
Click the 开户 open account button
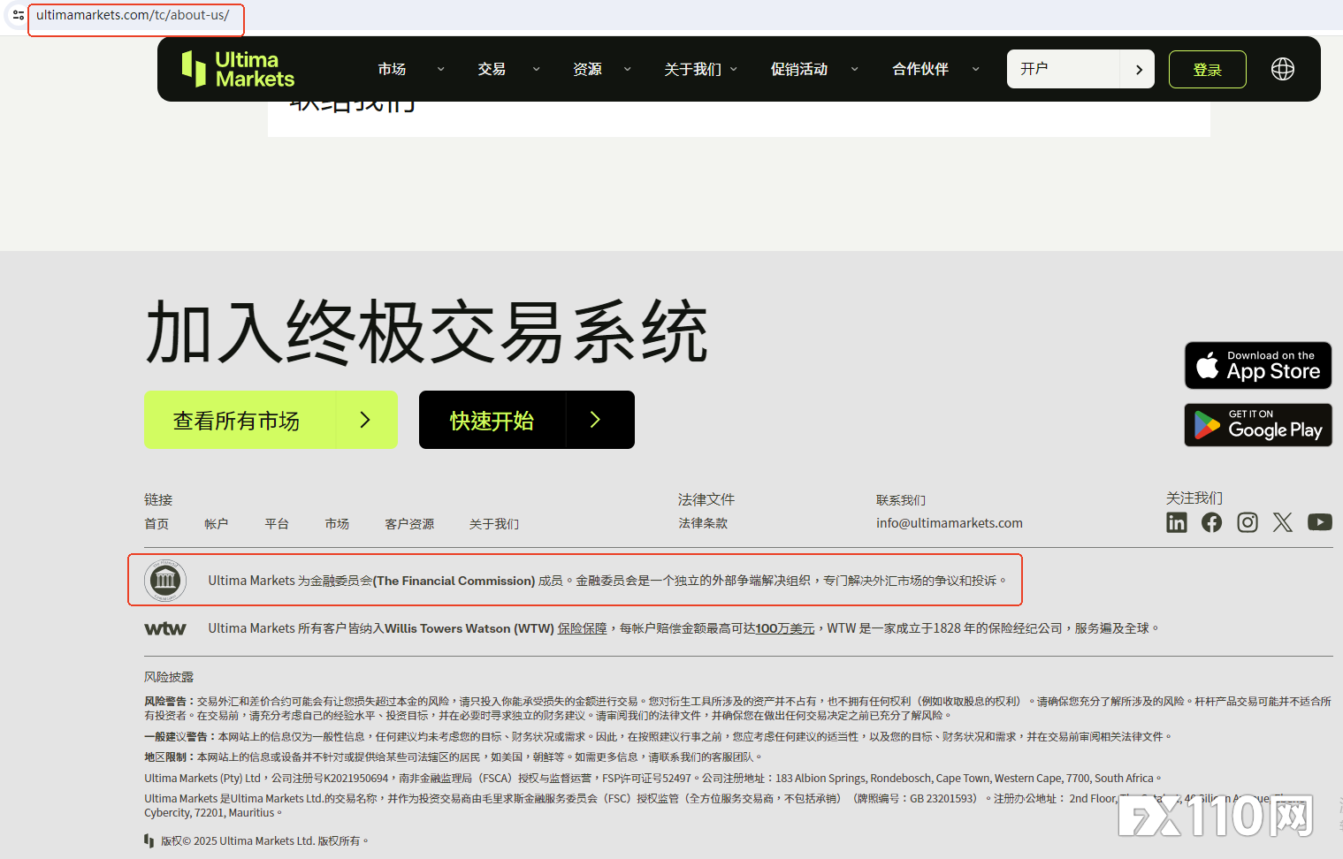click(x=1080, y=69)
